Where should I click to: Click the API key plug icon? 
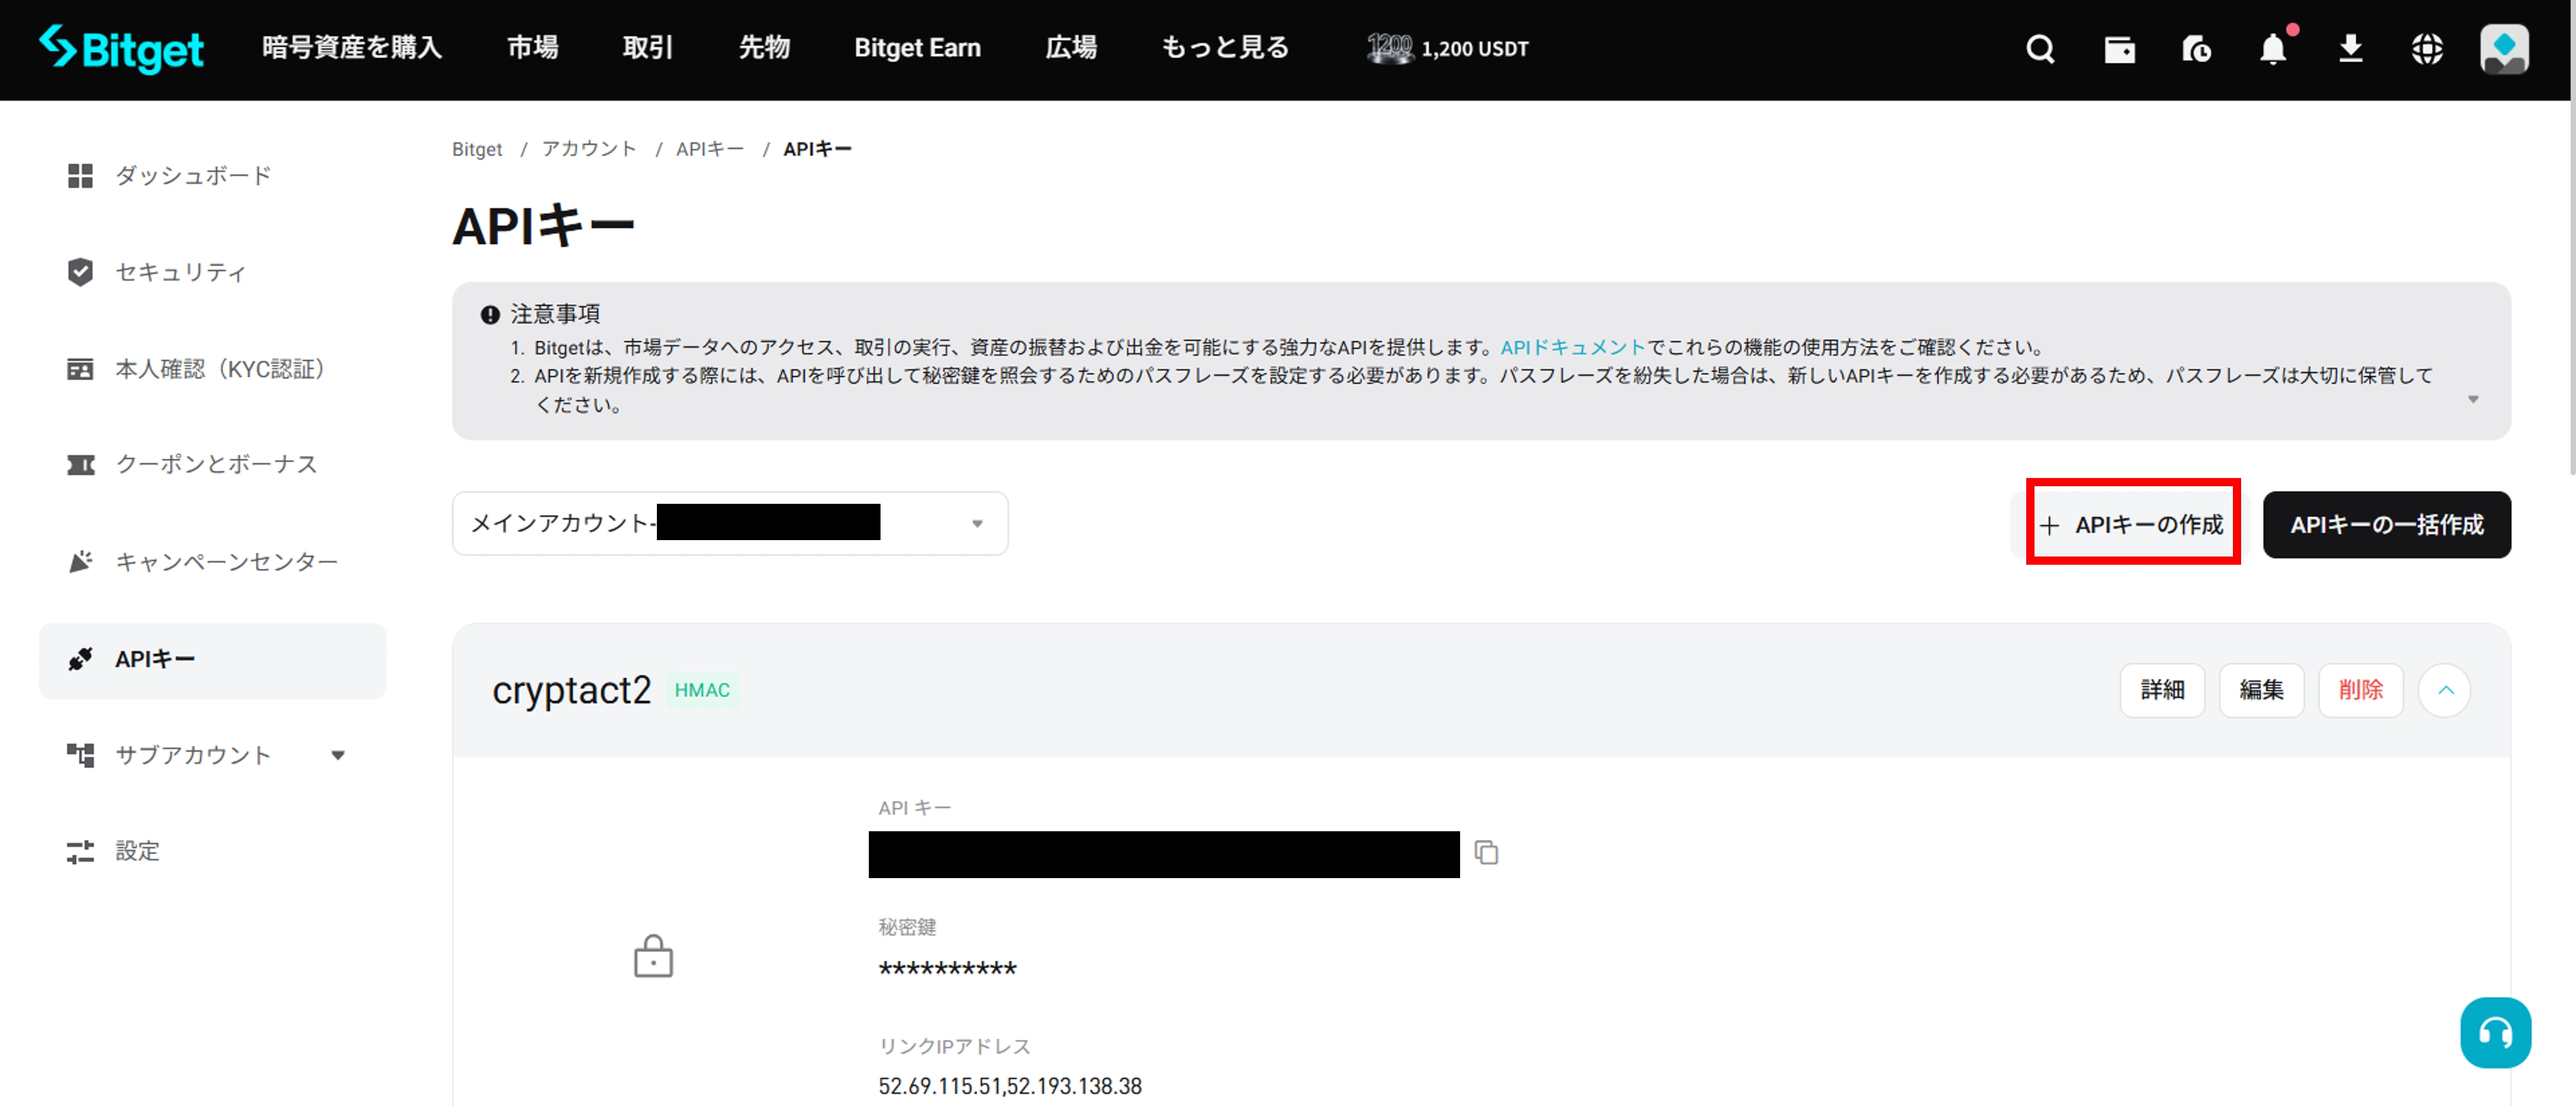80,660
